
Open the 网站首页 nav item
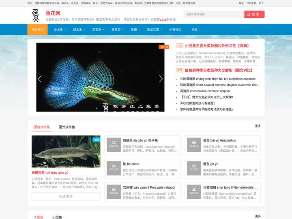(37, 30)
